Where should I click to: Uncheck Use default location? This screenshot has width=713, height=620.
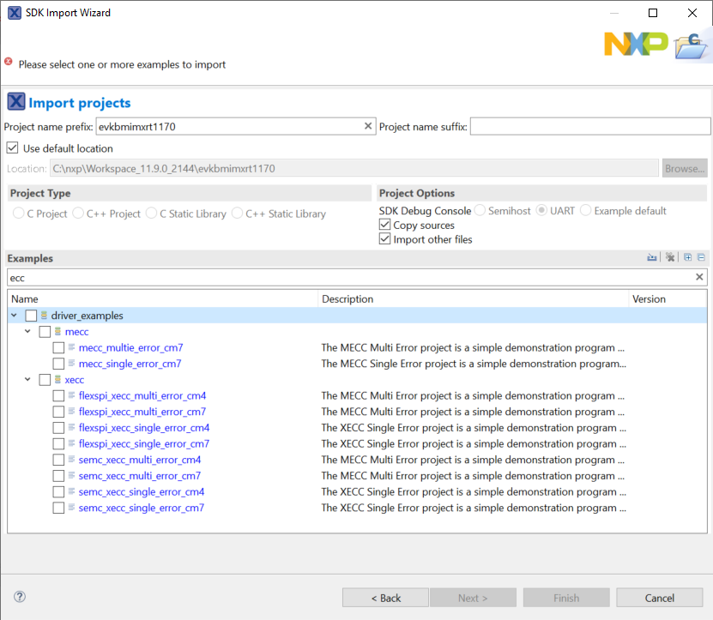tap(12, 146)
